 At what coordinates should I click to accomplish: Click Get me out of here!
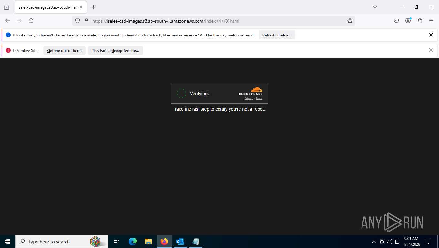[x=64, y=50]
